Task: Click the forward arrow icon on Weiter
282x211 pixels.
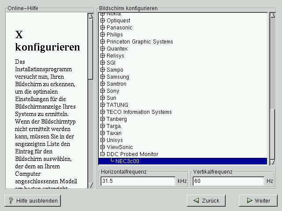Action: tap(249, 200)
